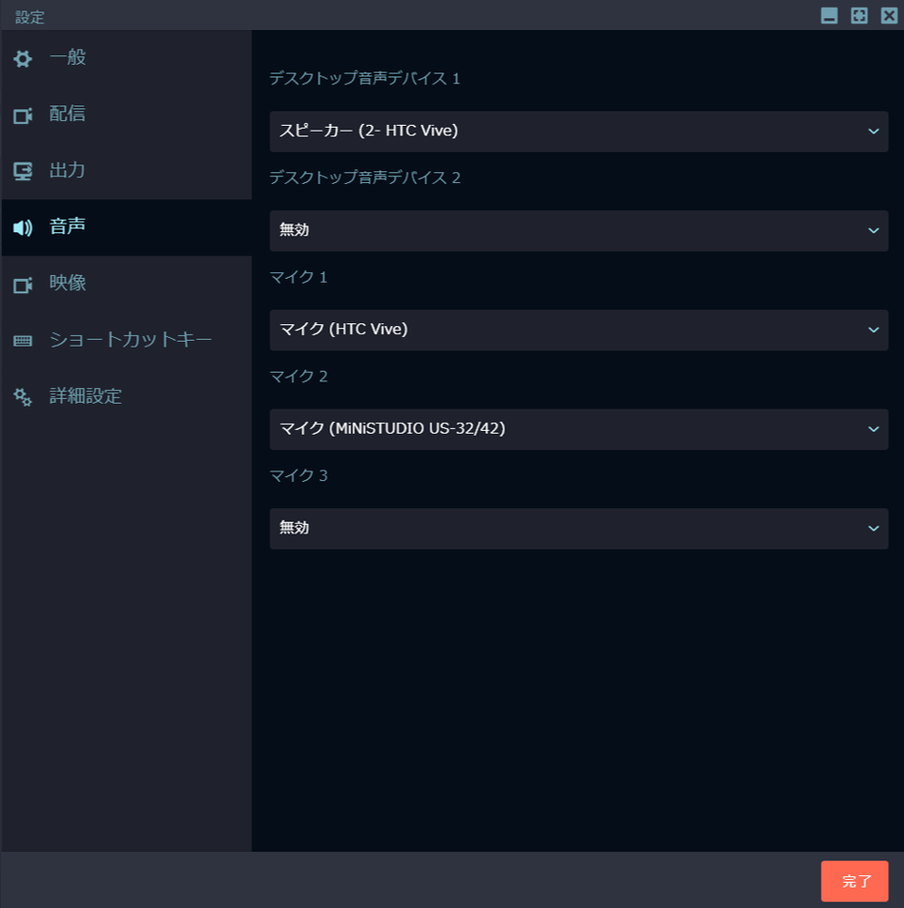904x908 pixels.
Task: Open the マイク 1 device dropdown
Action: click(579, 330)
